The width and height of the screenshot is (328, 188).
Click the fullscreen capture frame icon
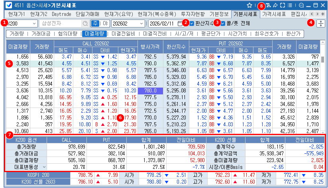tap(283, 5)
